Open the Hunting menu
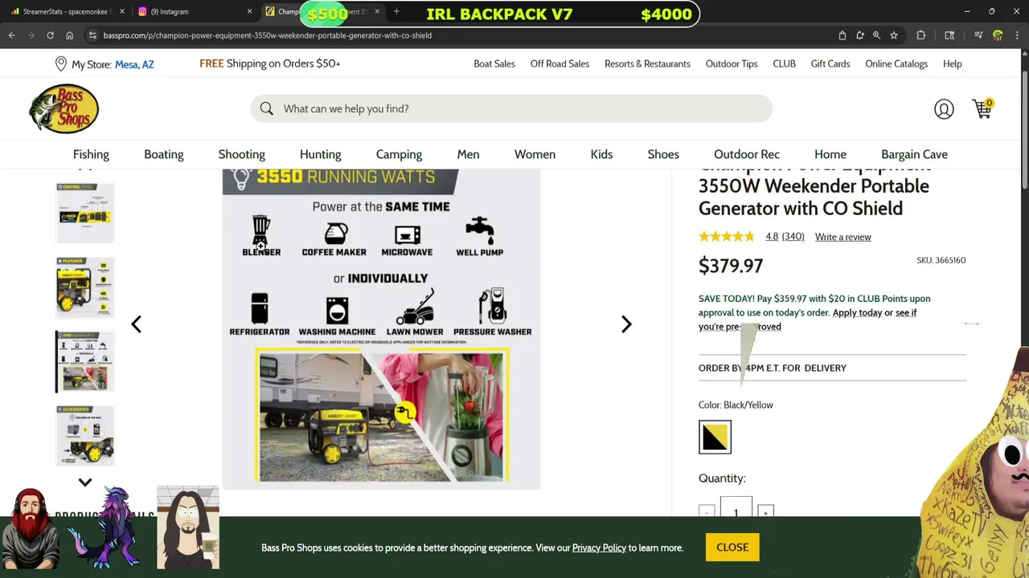 coord(321,154)
